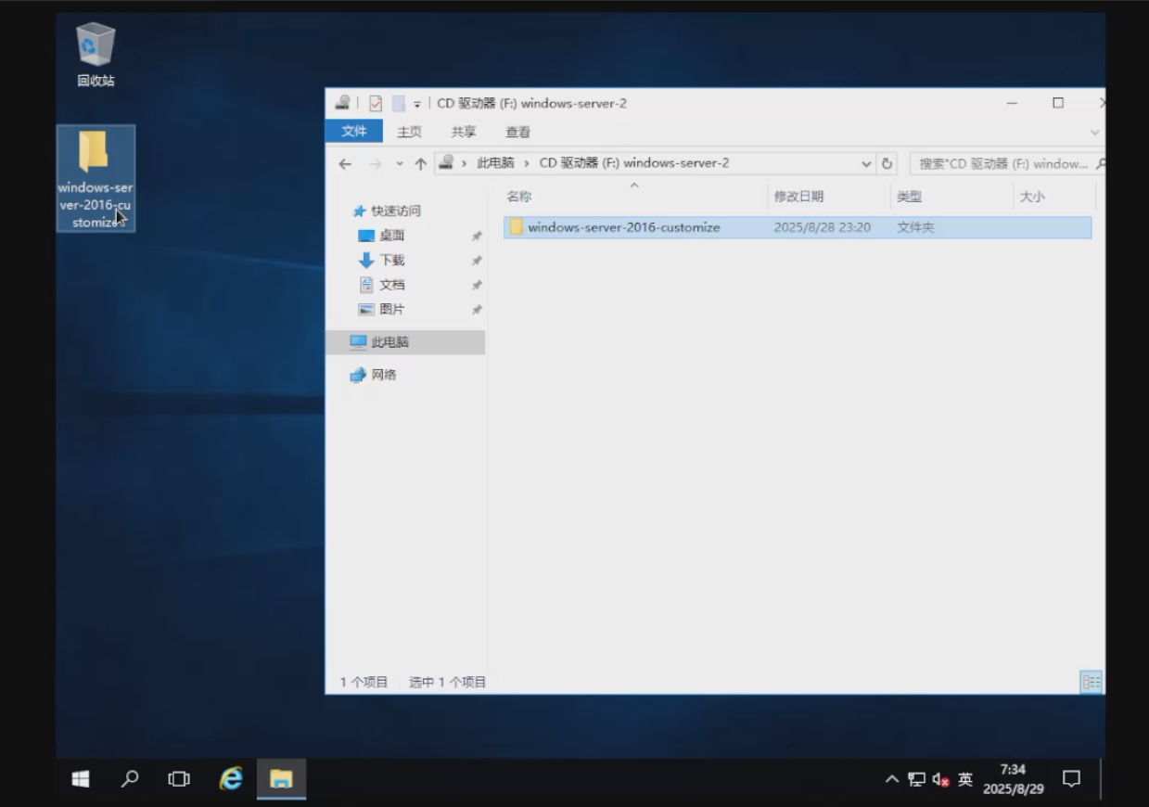The height and width of the screenshot is (807, 1149).
Task: Click the search box for CD drive
Action: click(x=1002, y=163)
